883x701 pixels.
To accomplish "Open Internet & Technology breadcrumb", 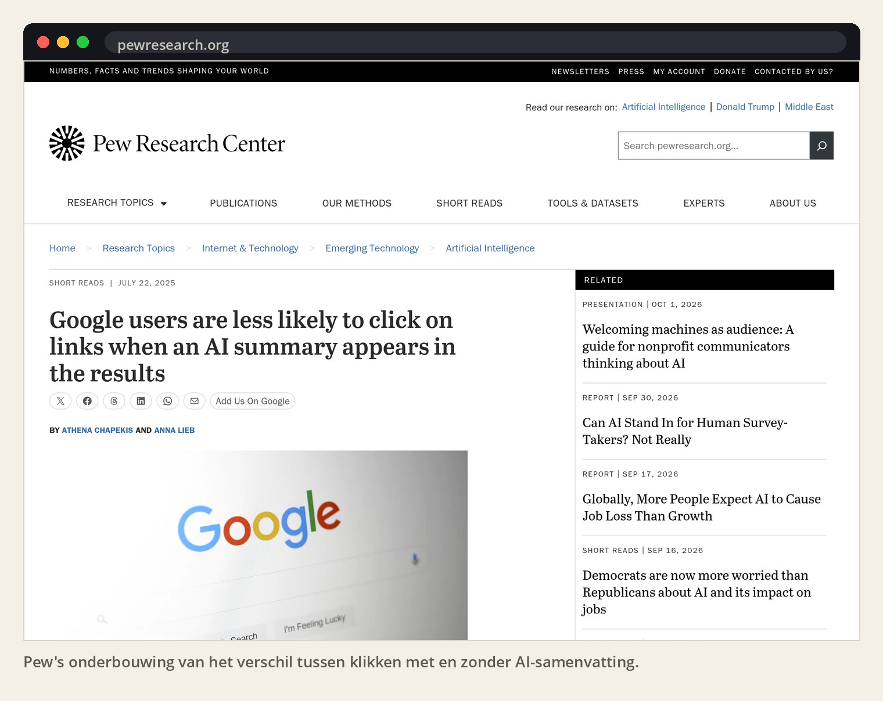I will click(x=250, y=248).
